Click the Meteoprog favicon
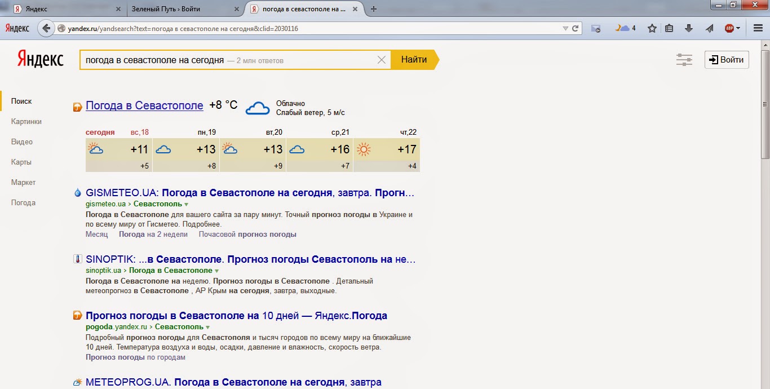Viewport: 770px width, 389px height. (x=78, y=382)
